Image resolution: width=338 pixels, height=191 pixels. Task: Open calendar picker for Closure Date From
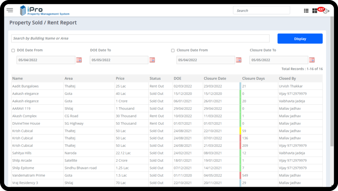point(239,60)
